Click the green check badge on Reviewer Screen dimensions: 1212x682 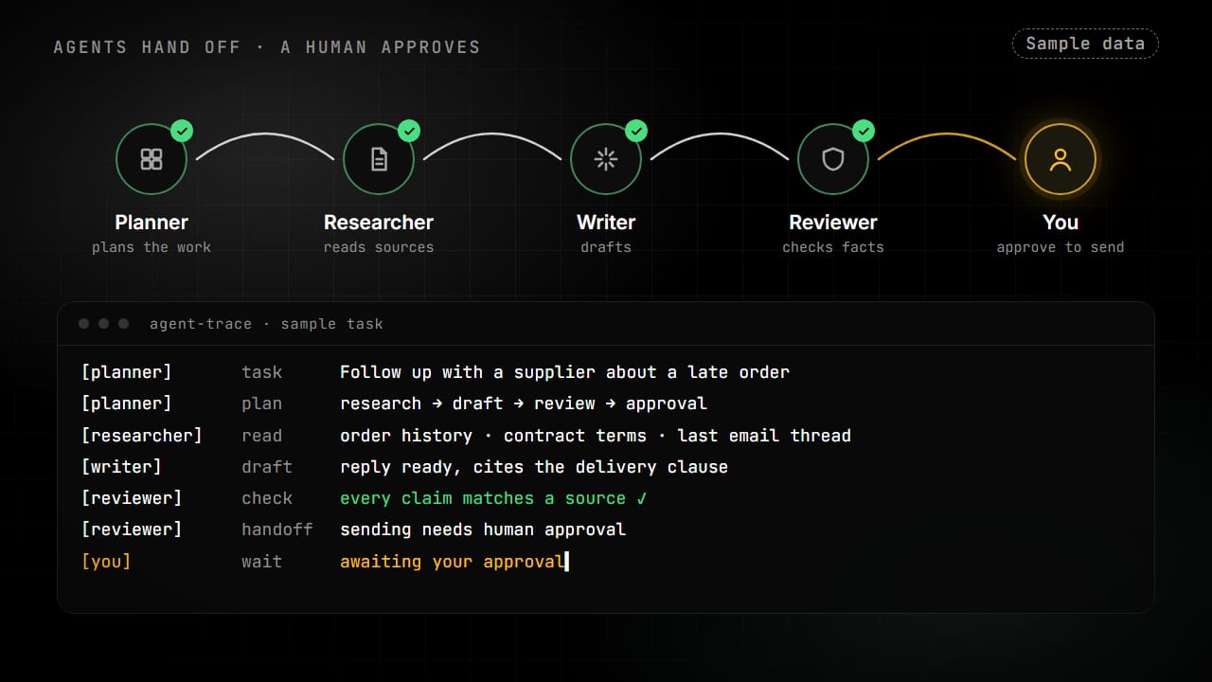(x=864, y=131)
